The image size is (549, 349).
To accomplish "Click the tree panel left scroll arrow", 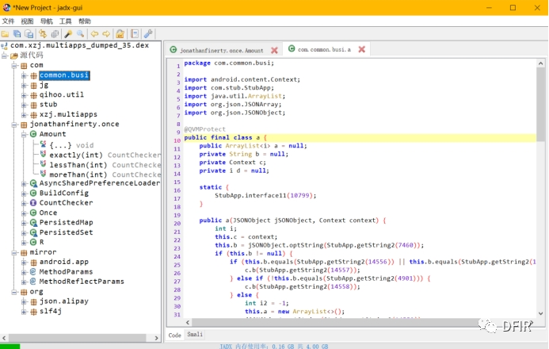I will tap(4, 338).
